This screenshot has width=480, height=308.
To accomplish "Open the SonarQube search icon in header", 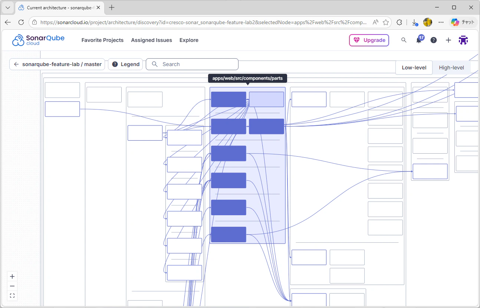I will tap(404, 40).
